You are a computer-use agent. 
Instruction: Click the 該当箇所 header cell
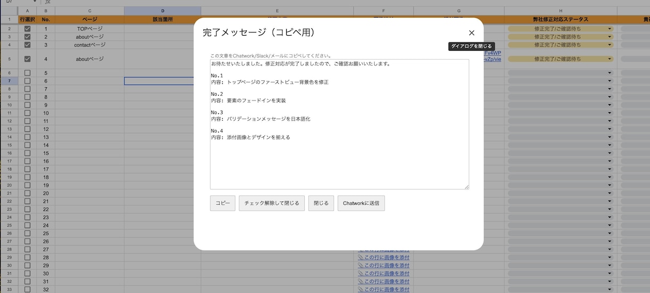click(x=162, y=20)
